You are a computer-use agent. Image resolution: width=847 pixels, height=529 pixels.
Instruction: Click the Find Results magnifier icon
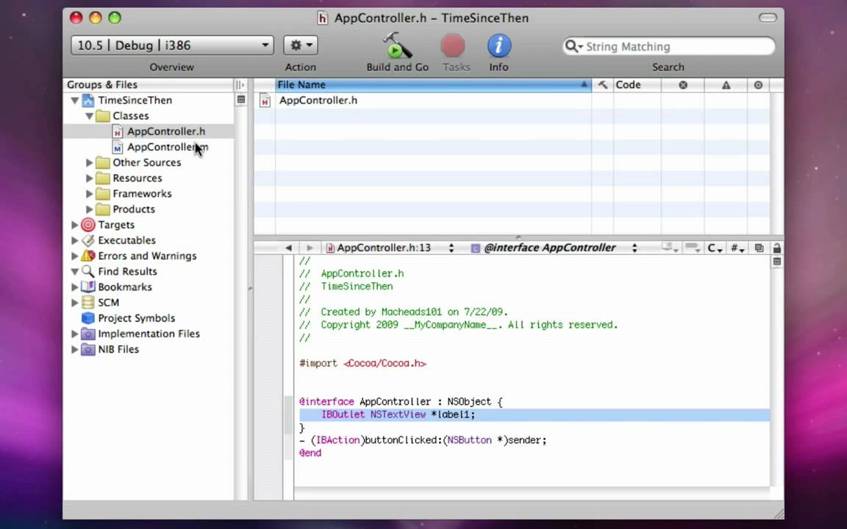[87, 272]
